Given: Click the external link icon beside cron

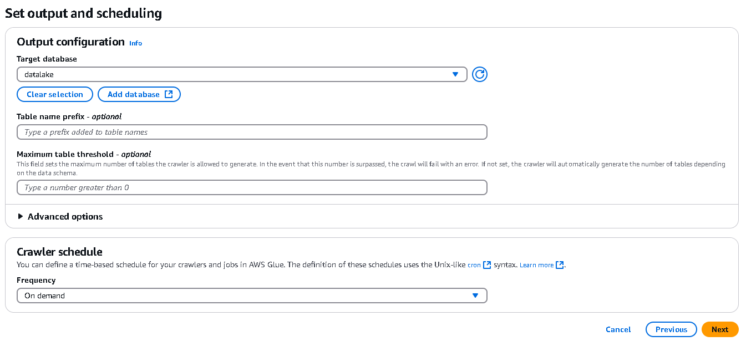Looking at the screenshot, I should (x=487, y=265).
